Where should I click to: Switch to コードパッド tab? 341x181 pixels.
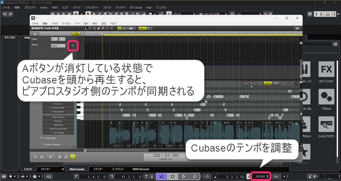(x=118, y=169)
